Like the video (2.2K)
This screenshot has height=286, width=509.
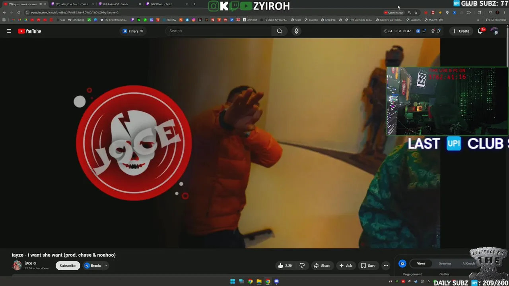[x=285, y=266]
